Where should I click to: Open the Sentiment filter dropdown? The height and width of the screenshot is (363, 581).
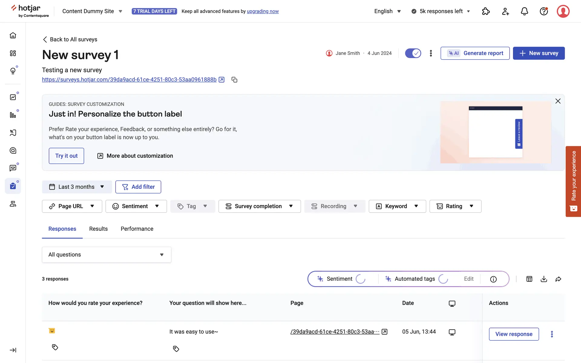136,206
